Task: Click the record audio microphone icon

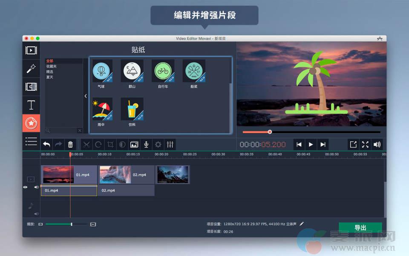Action: pyautogui.click(x=146, y=145)
